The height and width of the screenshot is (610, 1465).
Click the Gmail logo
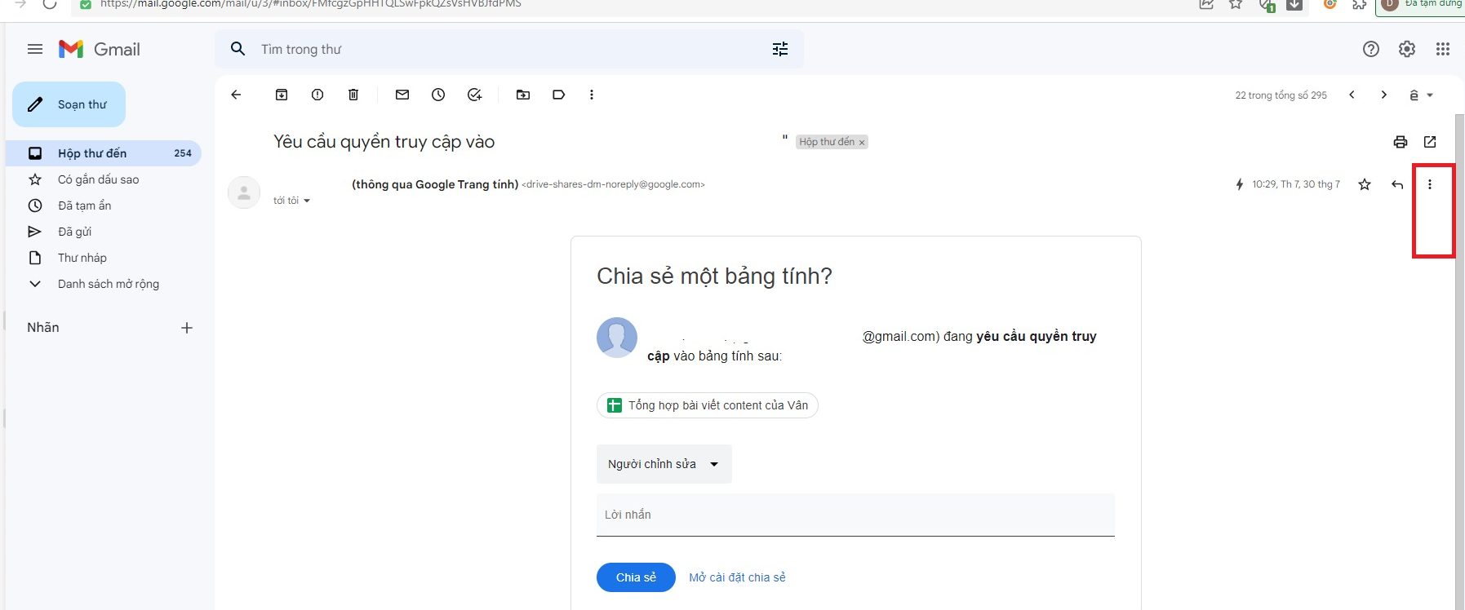(100, 49)
